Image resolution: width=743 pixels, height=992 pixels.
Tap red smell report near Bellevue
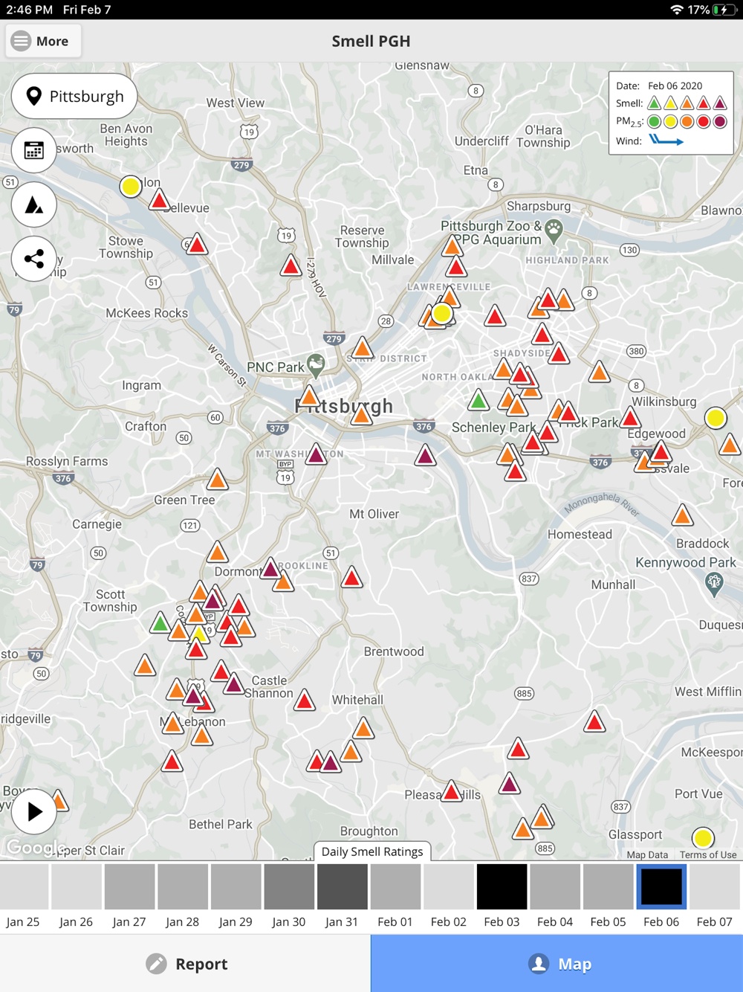click(x=159, y=199)
